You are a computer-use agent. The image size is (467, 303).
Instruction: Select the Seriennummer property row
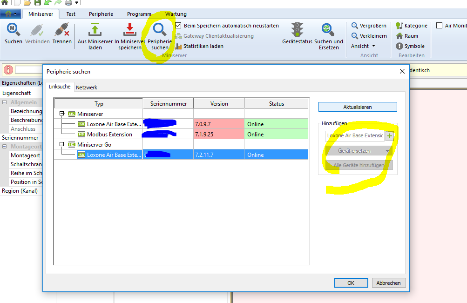[21, 137]
